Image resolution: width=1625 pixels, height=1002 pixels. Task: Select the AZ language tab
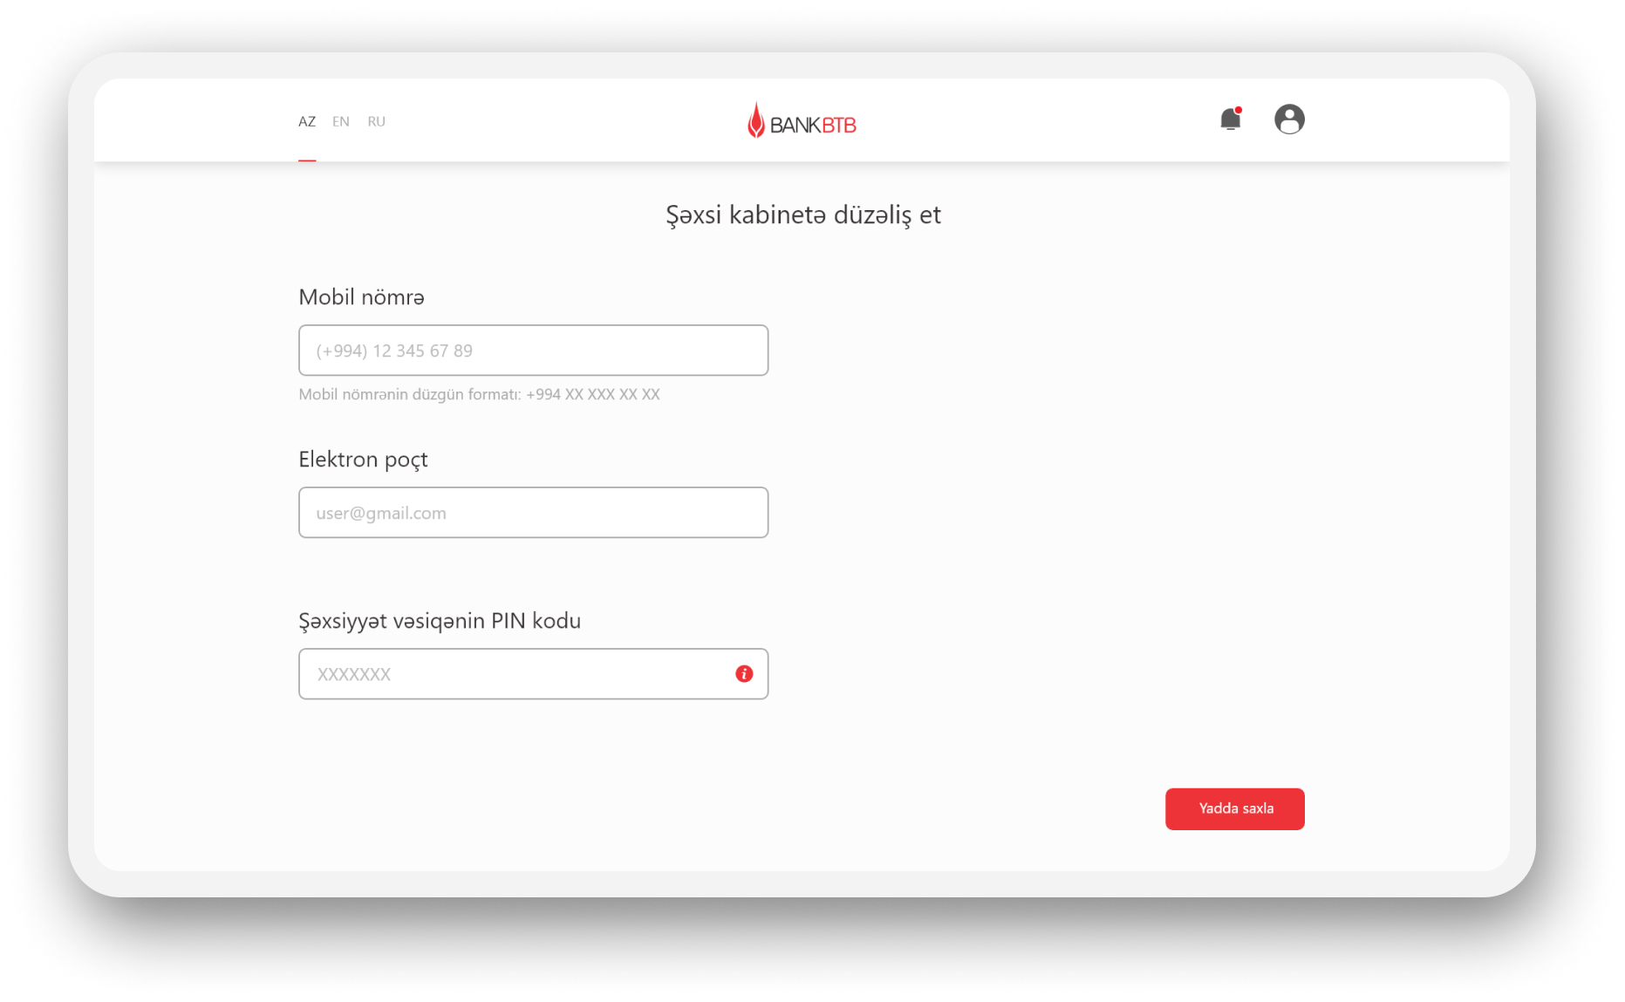(x=307, y=121)
